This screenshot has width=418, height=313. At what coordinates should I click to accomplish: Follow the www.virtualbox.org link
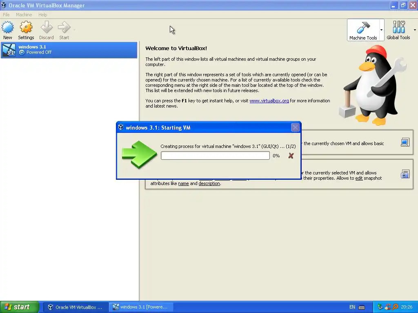269,101
